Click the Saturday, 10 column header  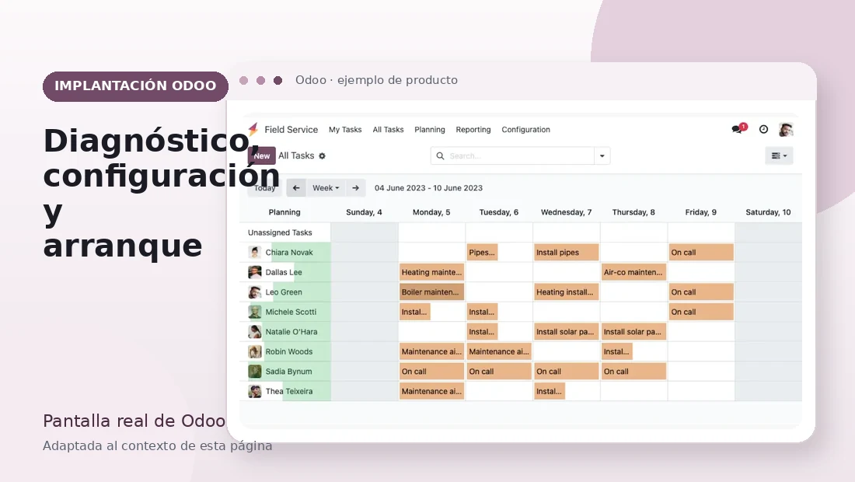(x=768, y=212)
